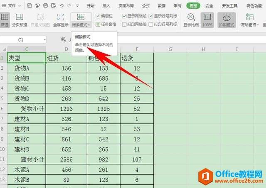Expand the 文件 menu dropdown arrow
Image resolution: width=266 pixels, height=188 pixels.
[20, 6]
